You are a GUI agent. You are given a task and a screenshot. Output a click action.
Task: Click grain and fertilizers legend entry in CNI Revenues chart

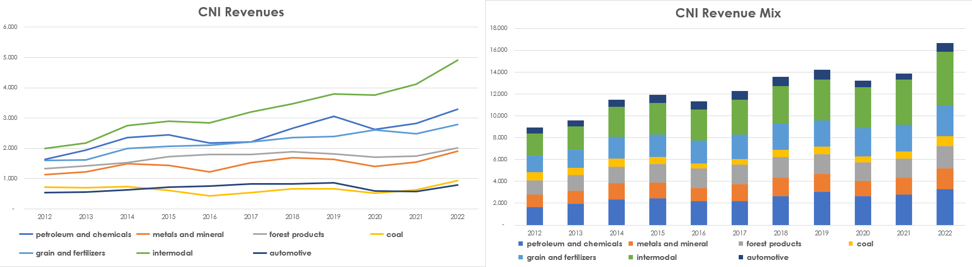pyautogui.click(x=62, y=253)
